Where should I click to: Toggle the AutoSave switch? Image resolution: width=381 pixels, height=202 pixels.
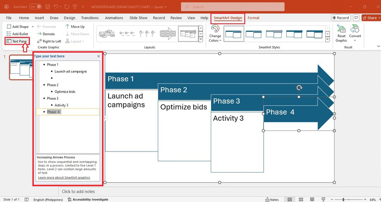(x=35, y=7)
